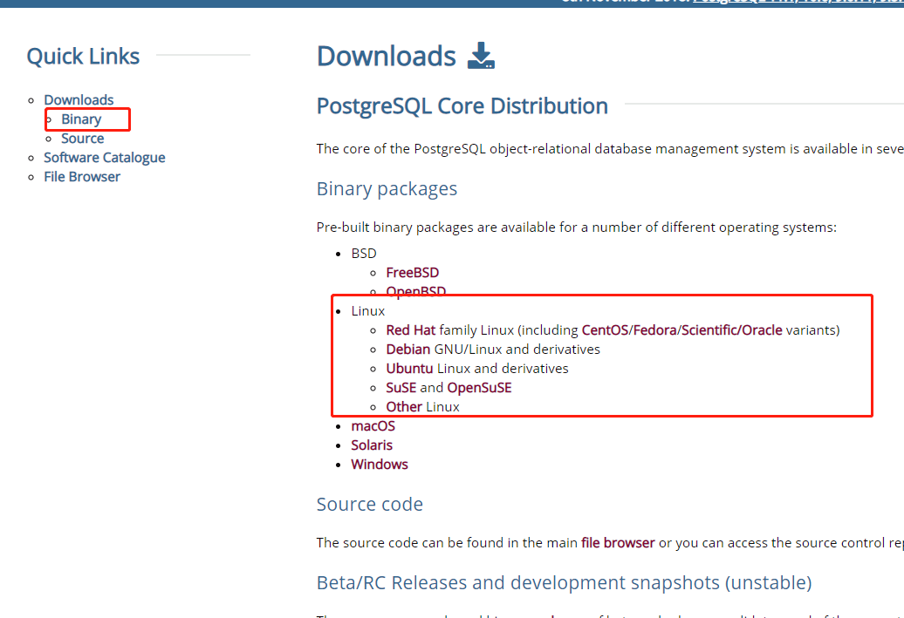Open the Red Hat family link
Image resolution: width=904 pixels, height=618 pixels.
410,330
